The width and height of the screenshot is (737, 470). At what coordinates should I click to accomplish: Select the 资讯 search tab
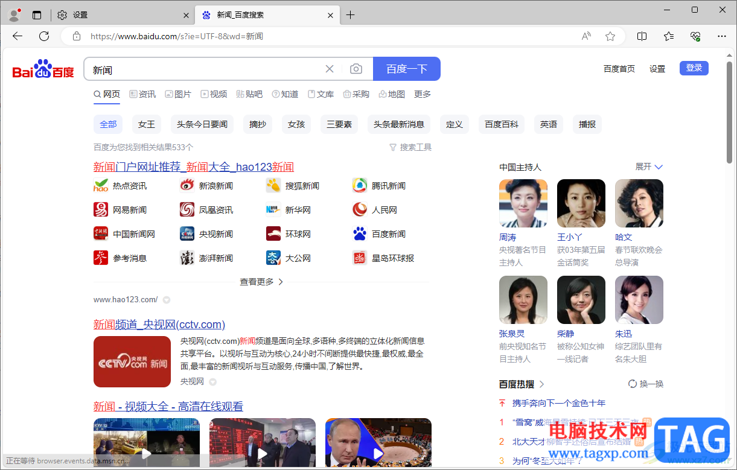142,94
